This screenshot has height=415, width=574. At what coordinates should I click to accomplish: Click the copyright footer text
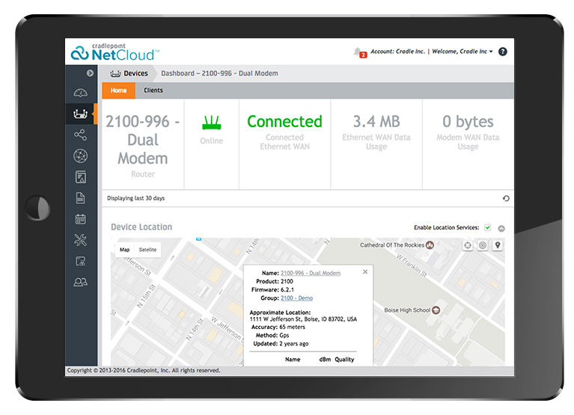pos(144,370)
